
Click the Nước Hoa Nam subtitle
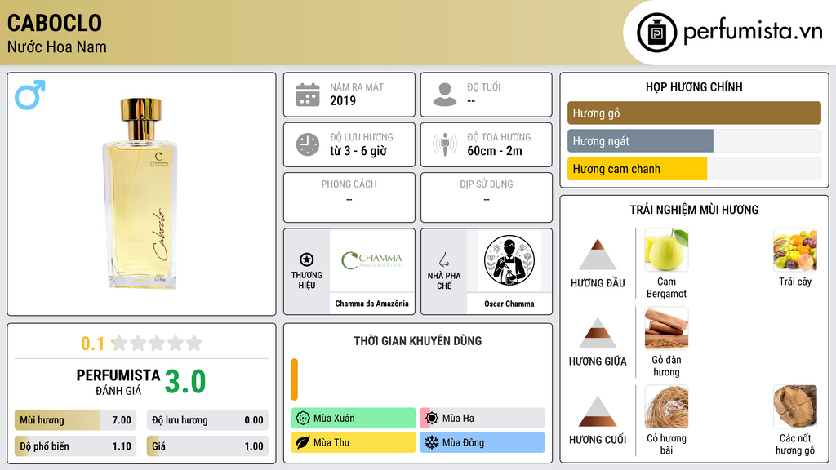pos(57,47)
